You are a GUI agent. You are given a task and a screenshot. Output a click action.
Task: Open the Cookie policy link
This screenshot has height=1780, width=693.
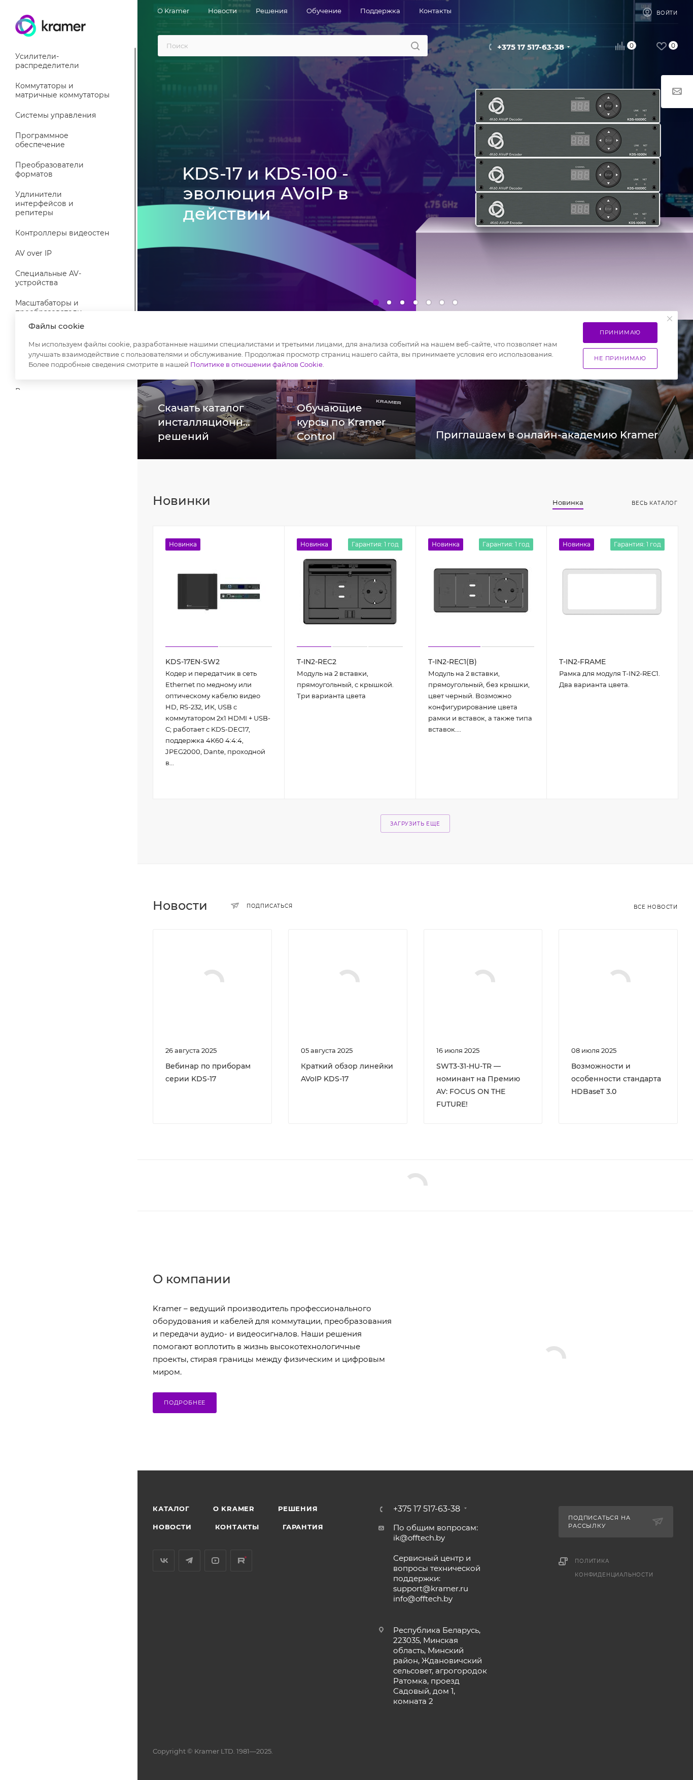(x=256, y=365)
